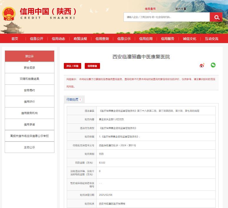Click the national emblem logo
This screenshot has height=208, width=228.
[9, 14]
